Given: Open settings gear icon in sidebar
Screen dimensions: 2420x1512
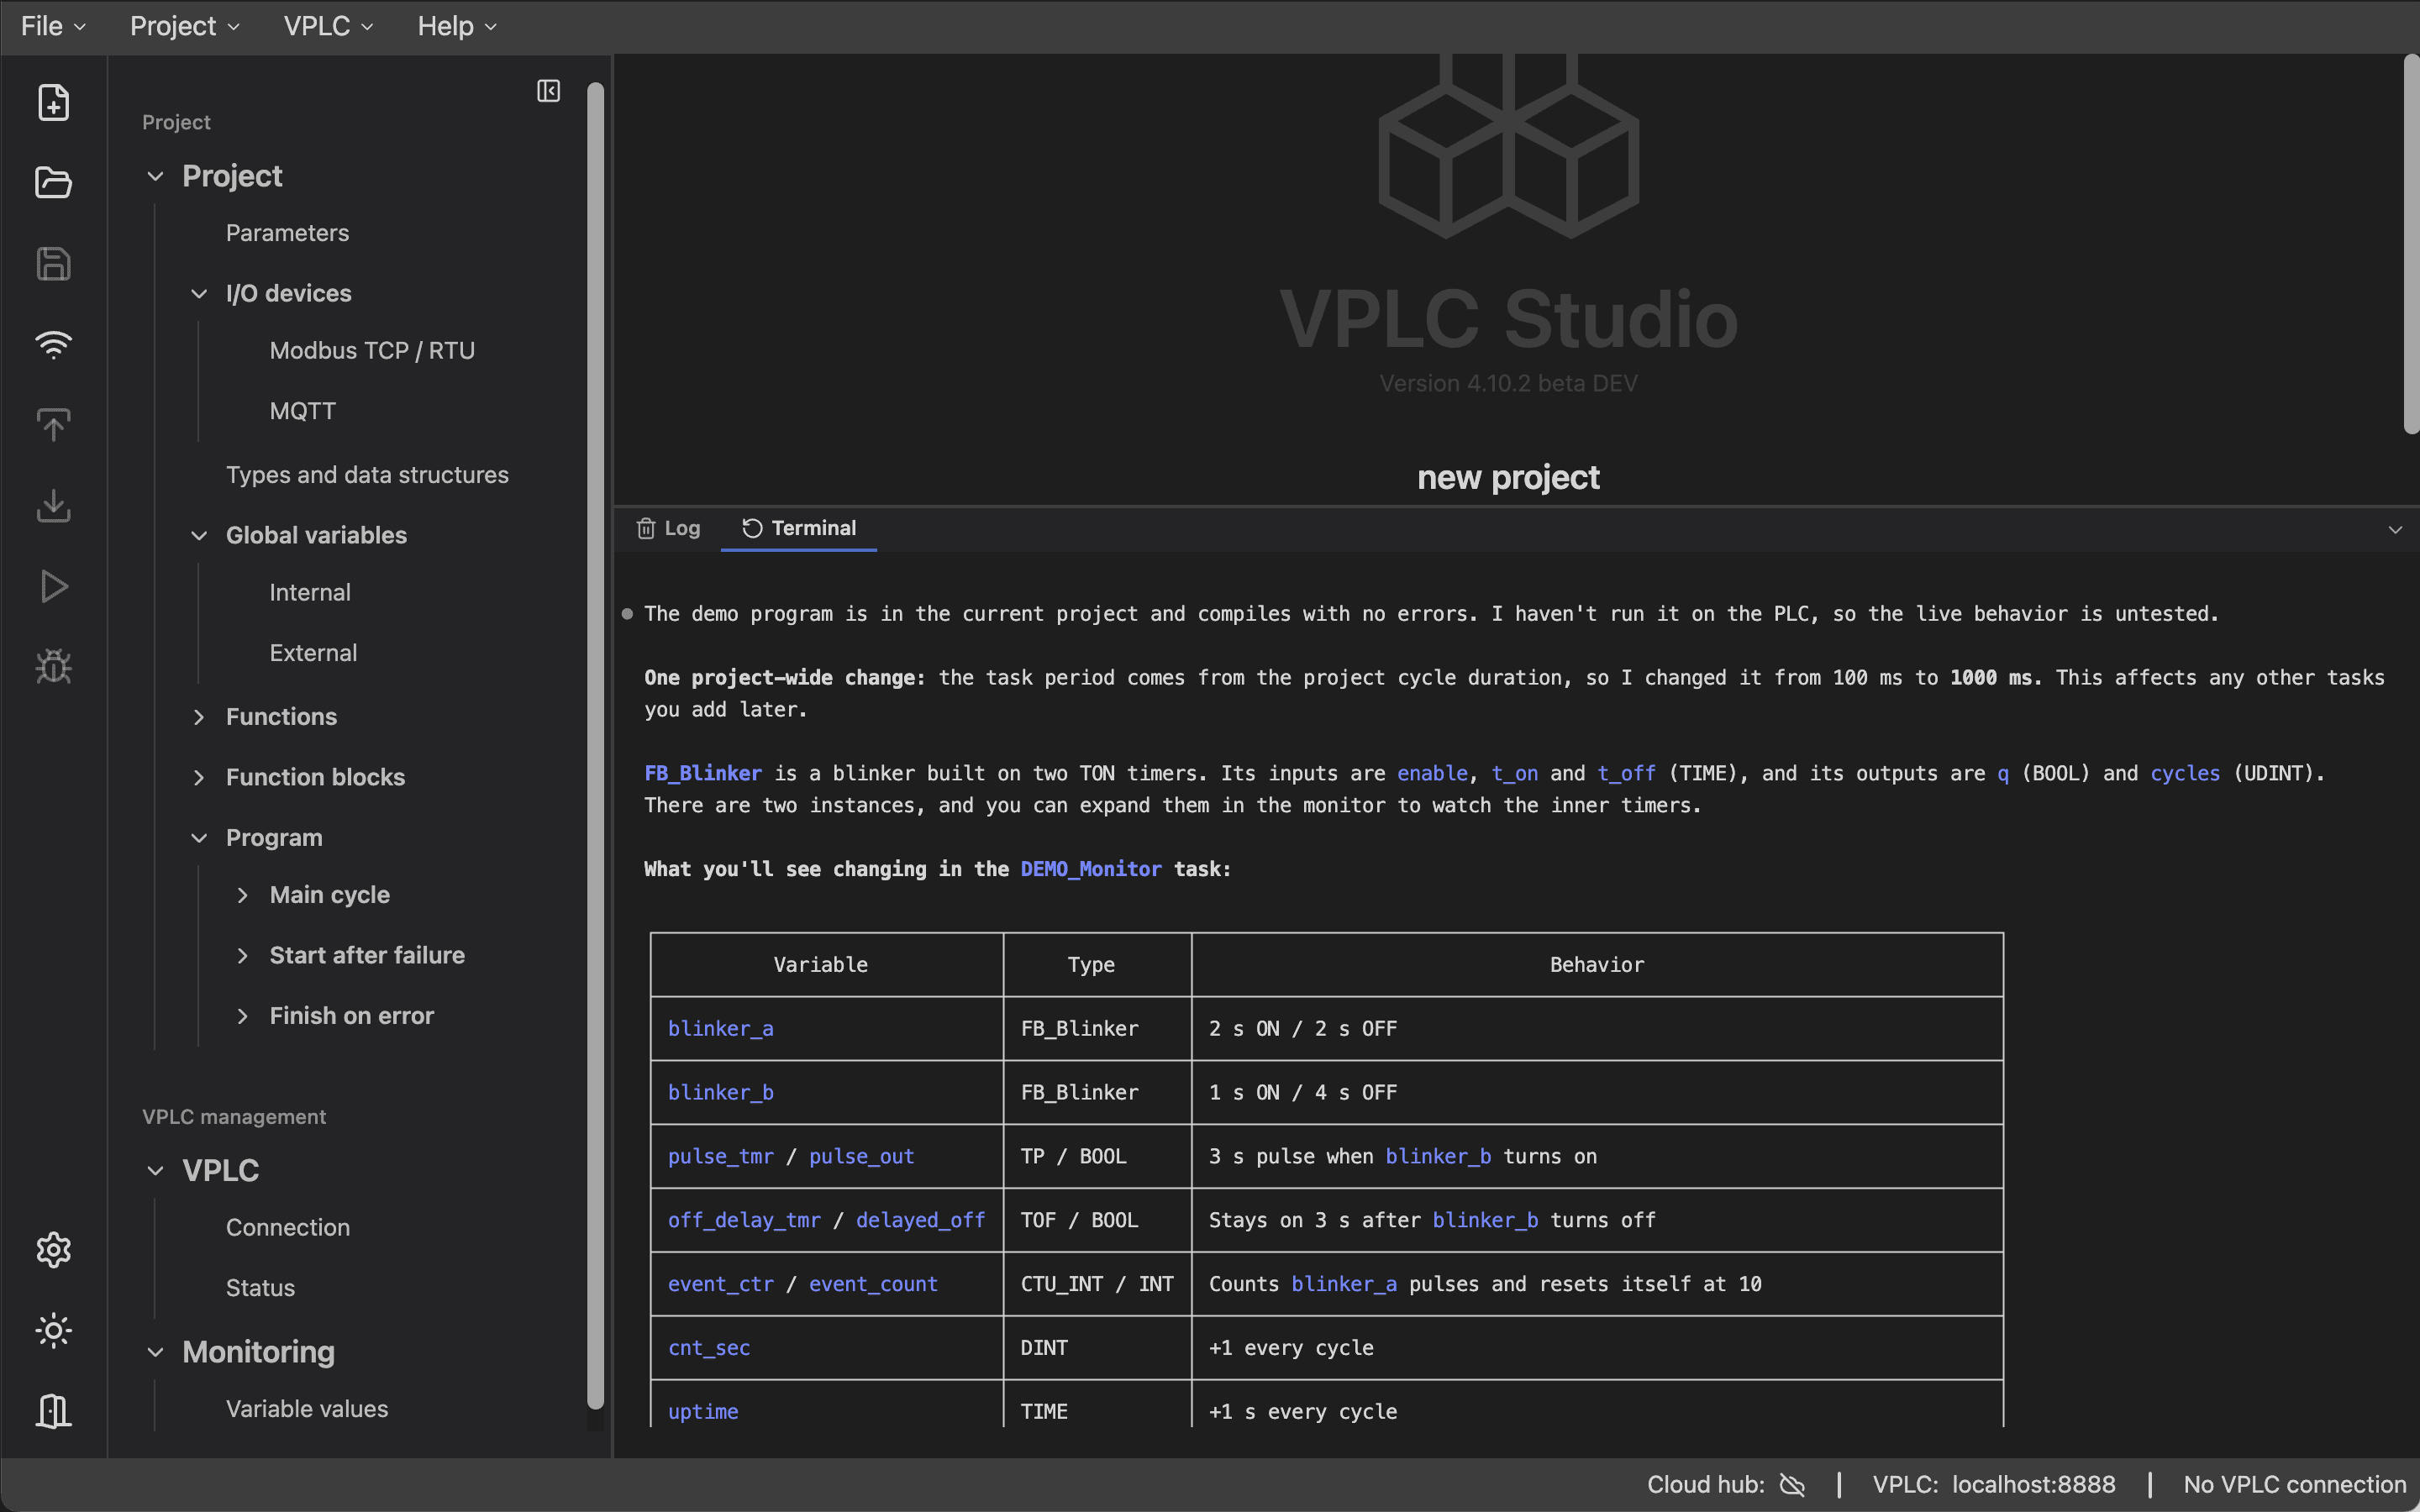Looking at the screenshot, I should coord(53,1250).
